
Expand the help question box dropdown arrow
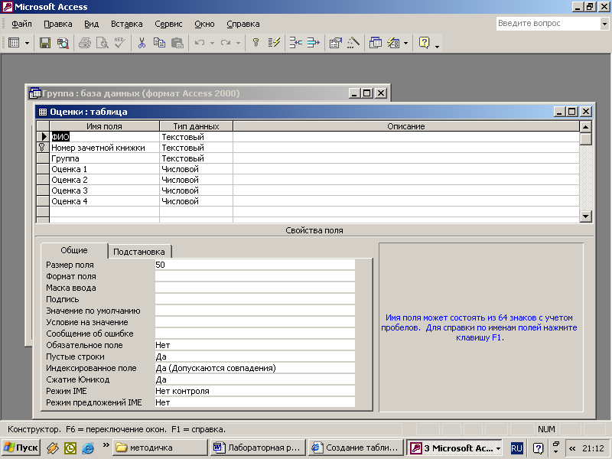coord(604,24)
